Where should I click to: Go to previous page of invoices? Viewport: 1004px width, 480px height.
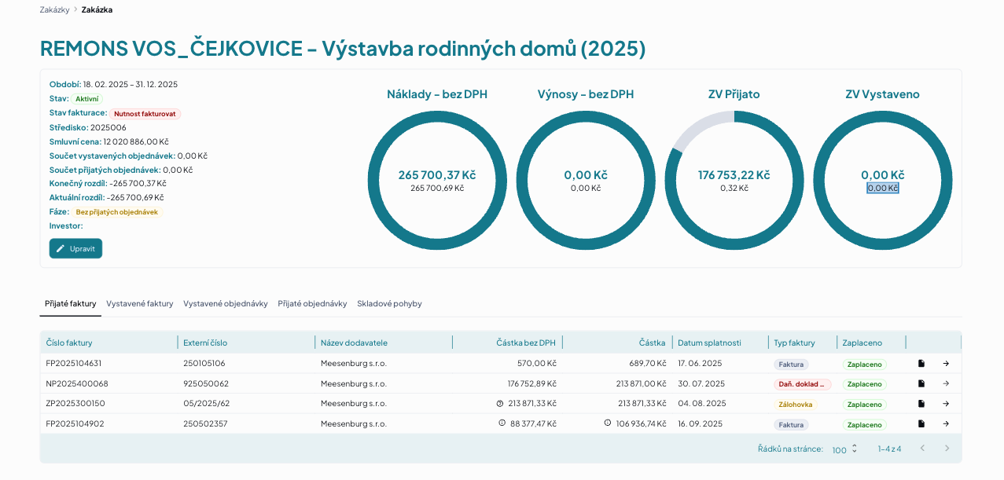pyautogui.click(x=922, y=449)
